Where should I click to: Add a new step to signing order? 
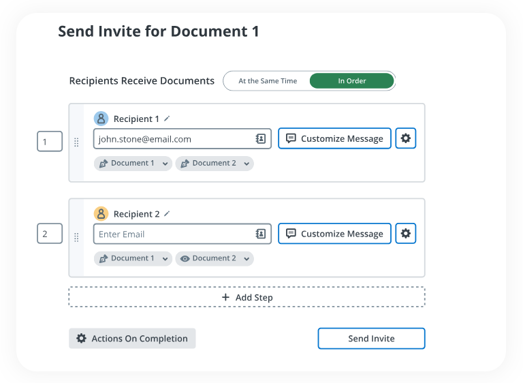tap(247, 297)
